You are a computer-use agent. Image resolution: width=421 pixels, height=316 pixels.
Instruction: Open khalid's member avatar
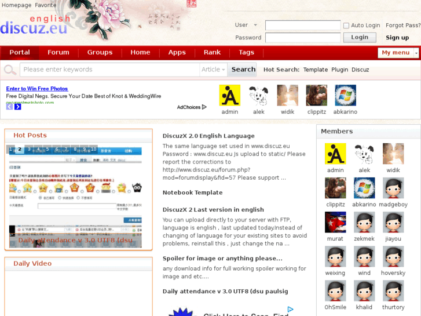point(364,290)
